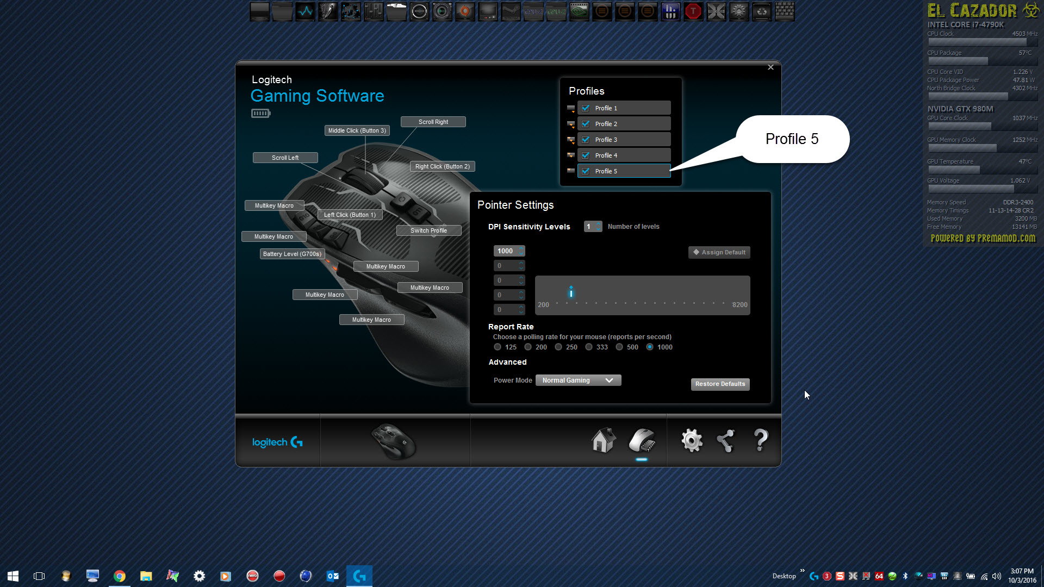Open help question mark icon
The height and width of the screenshot is (587, 1044).
point(761,440)
